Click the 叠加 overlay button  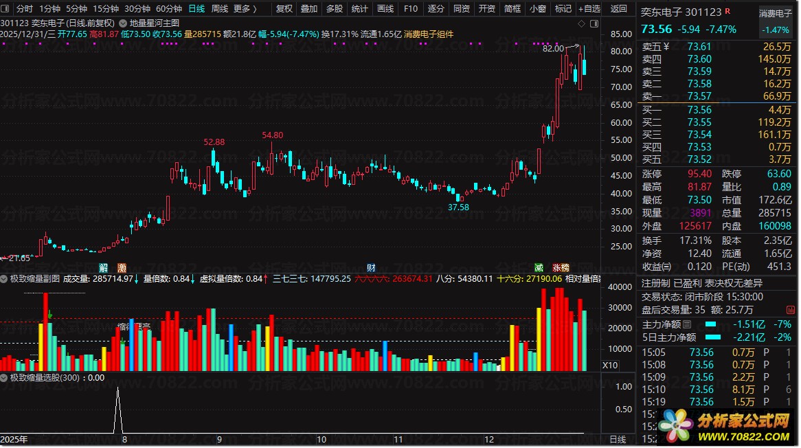[x=309, y=9]
